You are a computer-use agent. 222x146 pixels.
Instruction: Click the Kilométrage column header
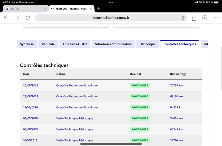(x=178, y=74)
